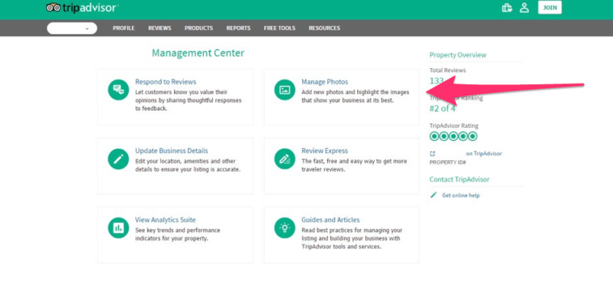Viewport: 613px width, 285px height.
Task: Open the Manage Photos link
Action: pos(324,82)
